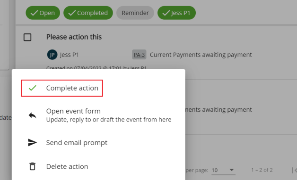This screenshot has width=297, height=180.
Task: Click the trash bin delete icon
Action: tap(32, 166)
